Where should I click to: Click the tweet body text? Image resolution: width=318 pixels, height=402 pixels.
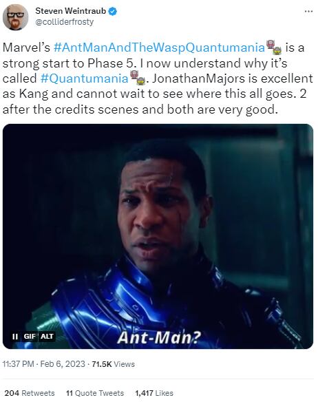[158, 78]
